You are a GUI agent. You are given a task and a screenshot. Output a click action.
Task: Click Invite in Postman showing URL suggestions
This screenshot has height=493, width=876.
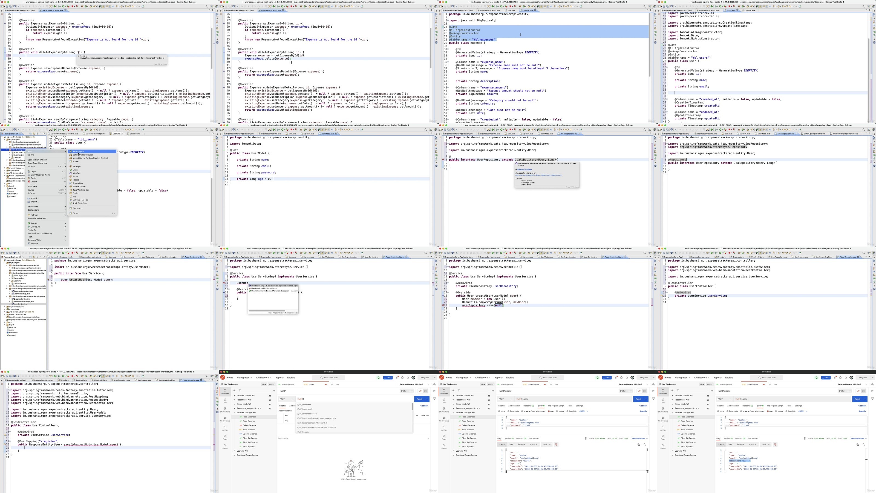[388, 377]
